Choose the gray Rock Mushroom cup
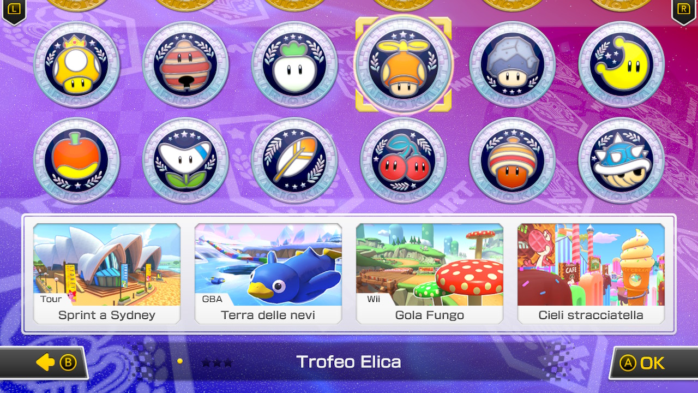Image resolution: width=698 pixels, height=393 pixels. click(513, 64)
